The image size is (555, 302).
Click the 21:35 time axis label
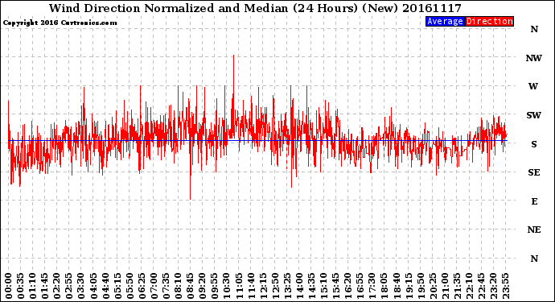[x=457, y=286]
